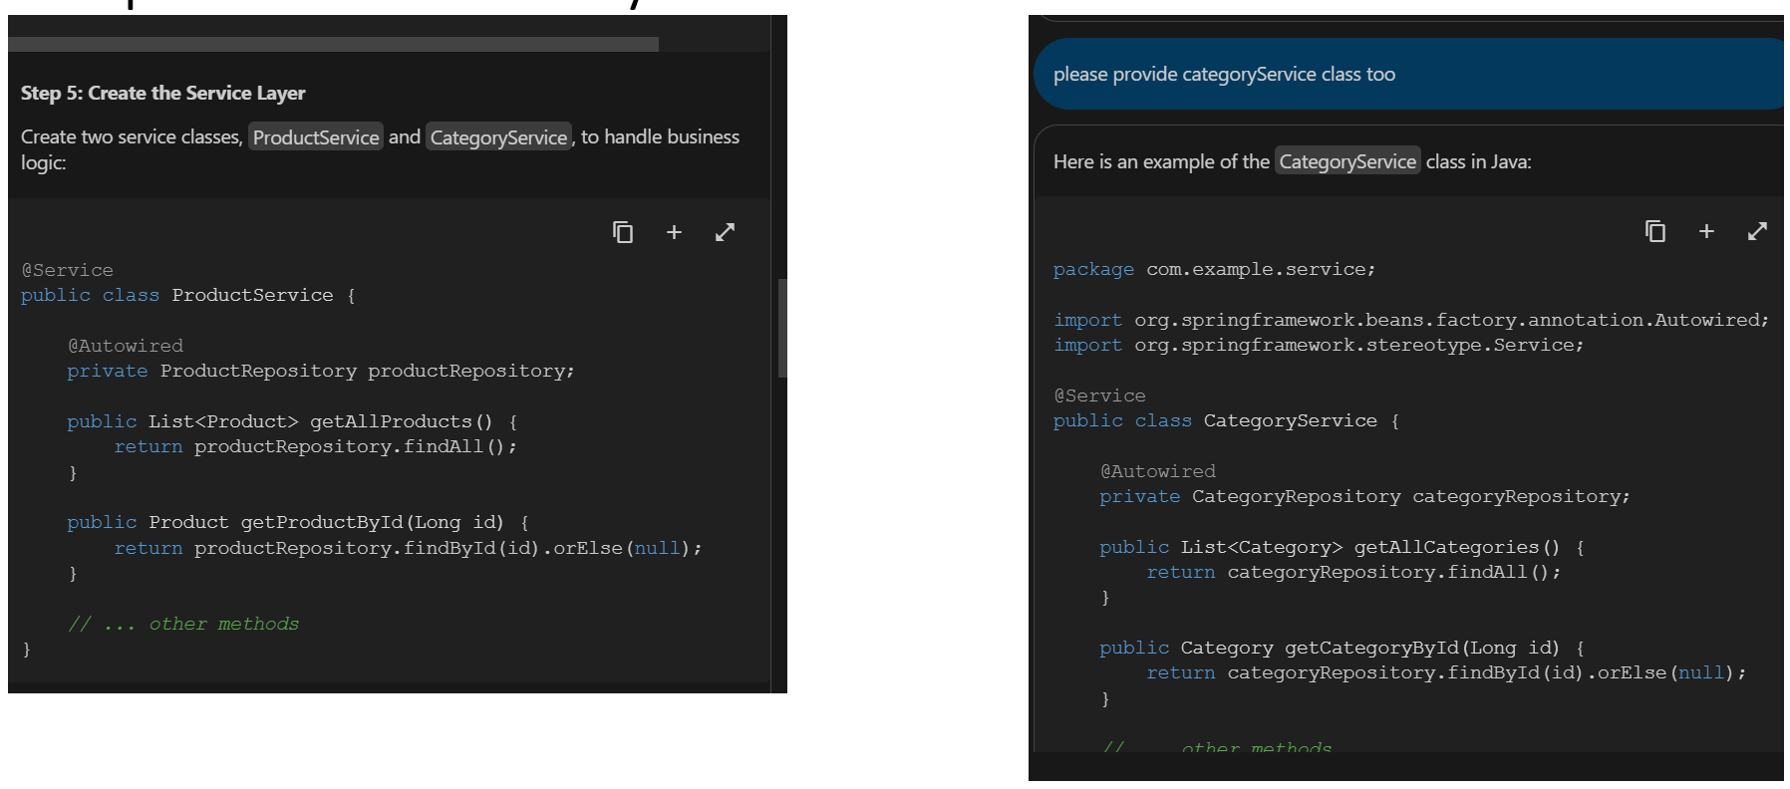Click 'private ProductRepository productRepository;' line
This screenshot has width=1790, height=789.
pyautogui.click(x=321, y=371)
